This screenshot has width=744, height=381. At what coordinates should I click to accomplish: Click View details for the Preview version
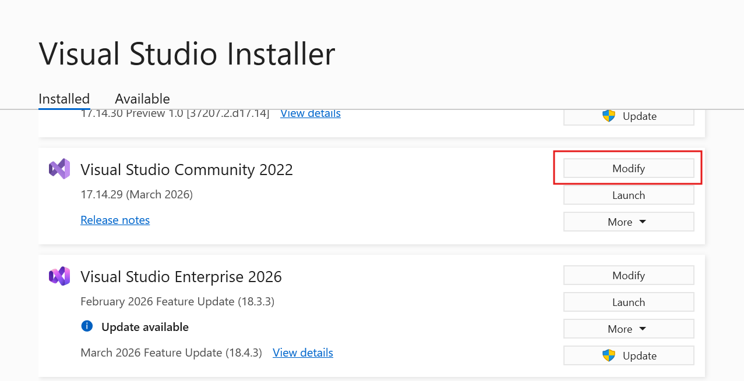tap(310, 113)
